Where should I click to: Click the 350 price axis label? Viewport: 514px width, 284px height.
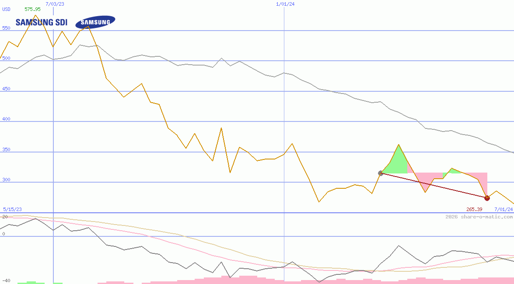click(x=6, y=149)
